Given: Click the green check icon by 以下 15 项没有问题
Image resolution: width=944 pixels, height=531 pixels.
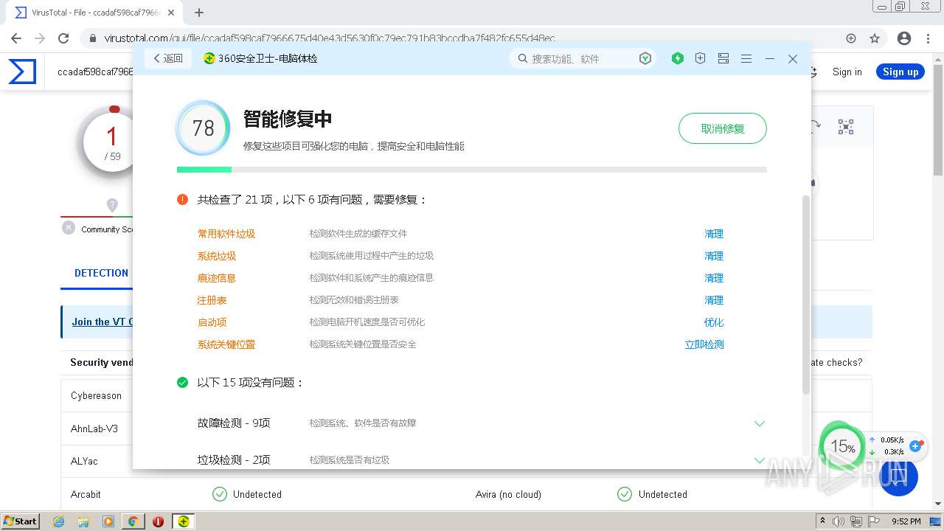Looking at the screenshot, I should point(182,382).
